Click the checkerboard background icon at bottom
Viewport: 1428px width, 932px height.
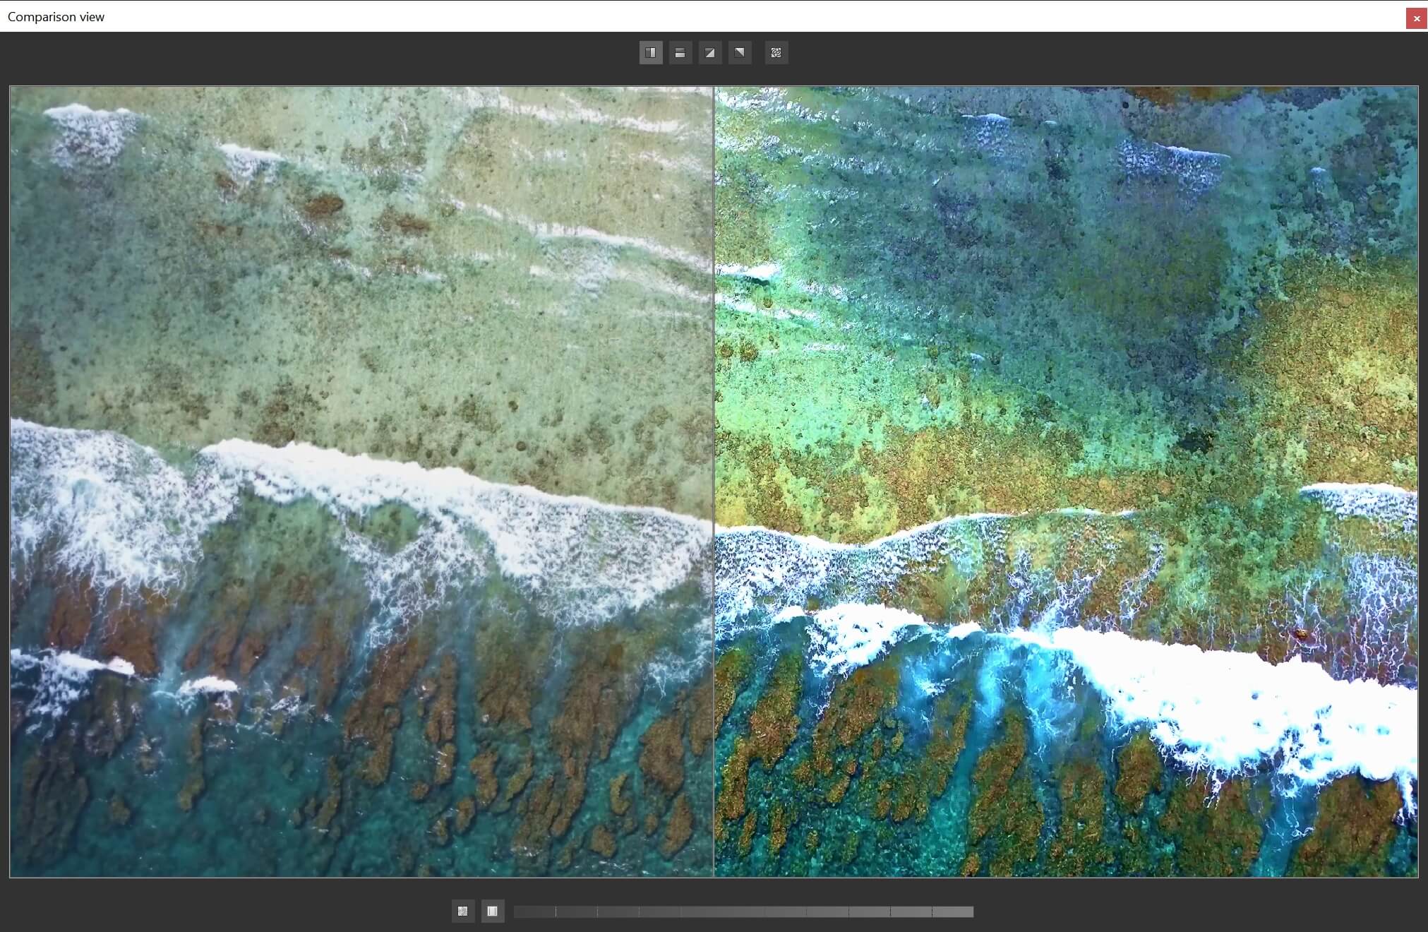463,912
